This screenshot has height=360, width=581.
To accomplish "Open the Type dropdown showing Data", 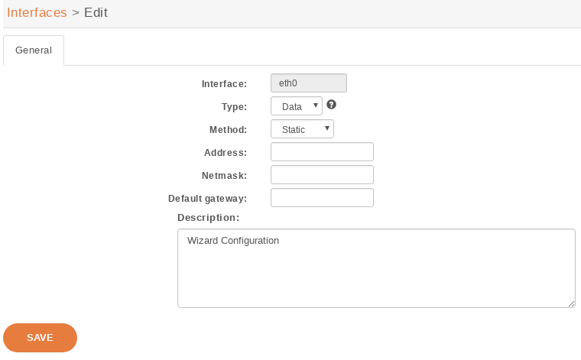I will [x=297, y=106].
